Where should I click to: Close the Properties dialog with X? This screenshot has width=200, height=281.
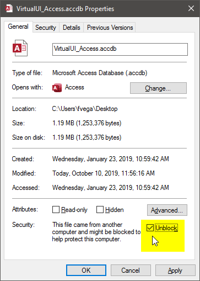[191, 8]
